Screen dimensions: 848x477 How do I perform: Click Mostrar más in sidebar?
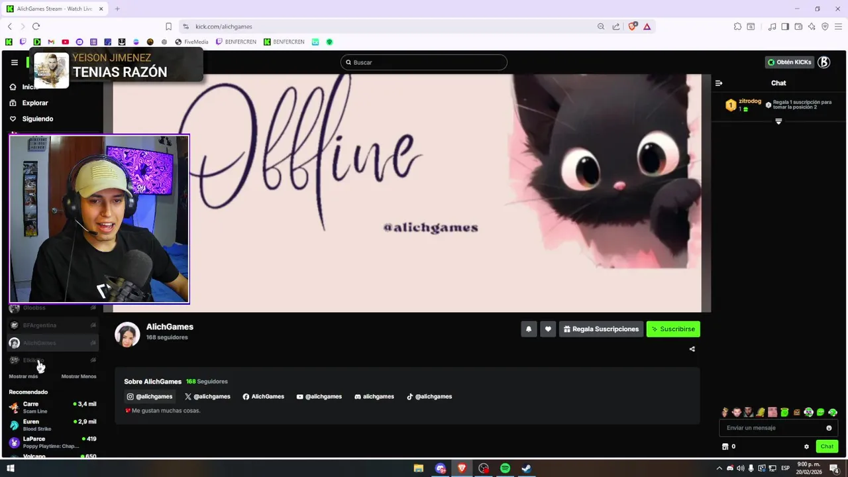23,376
